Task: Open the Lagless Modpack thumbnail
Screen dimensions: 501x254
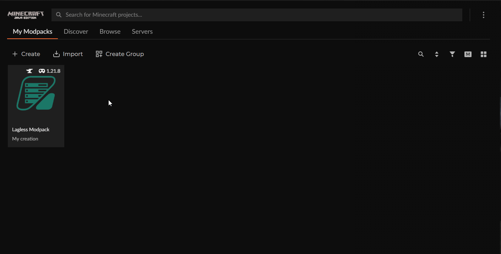Action: click(36, 93)
